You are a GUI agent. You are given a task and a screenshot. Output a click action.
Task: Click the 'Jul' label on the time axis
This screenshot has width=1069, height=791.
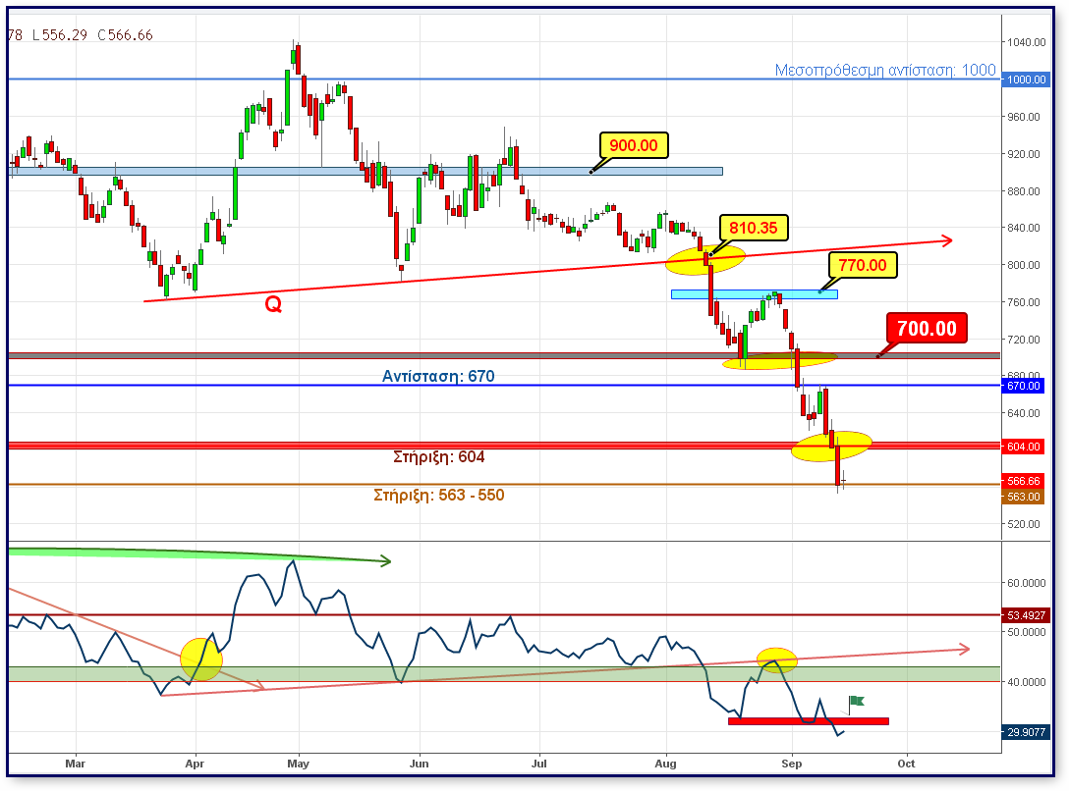point(539,764)
